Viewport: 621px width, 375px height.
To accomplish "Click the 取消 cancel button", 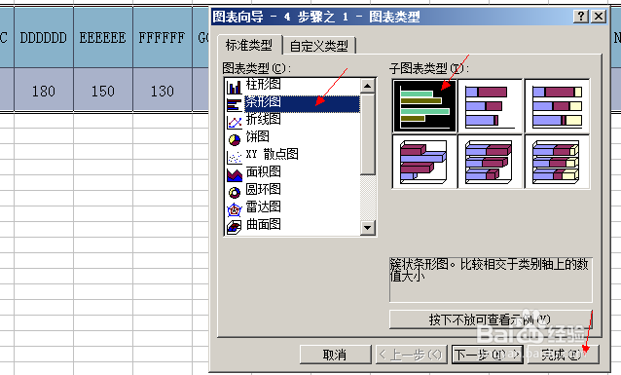I will click(x=335, y=355).
